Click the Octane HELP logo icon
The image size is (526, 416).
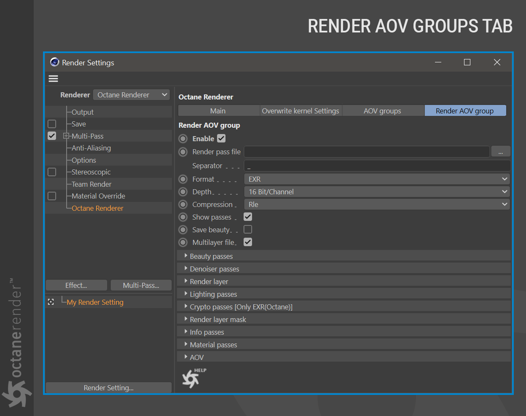point(194,378)
